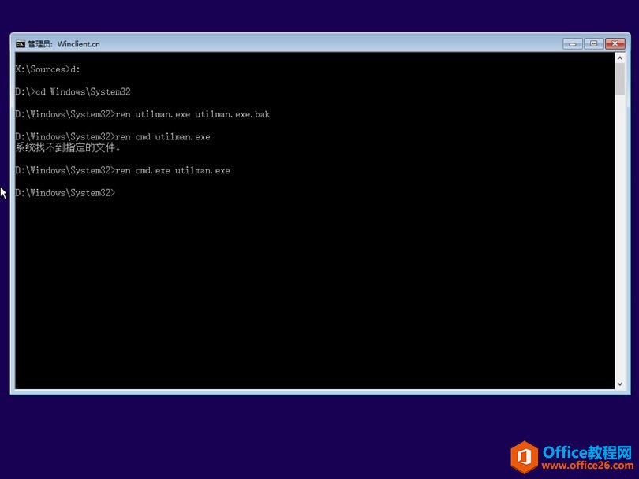Image resolution: width=639 pixels, height=479 pixels.
Task: Click the 'ren cmd utilman.exe' command line
Action: coord(113,137)
